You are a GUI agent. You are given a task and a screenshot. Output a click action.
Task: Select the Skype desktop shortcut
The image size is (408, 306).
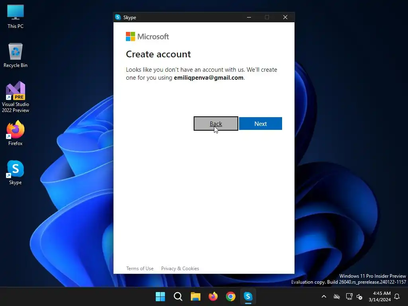[x=16, y=173]
